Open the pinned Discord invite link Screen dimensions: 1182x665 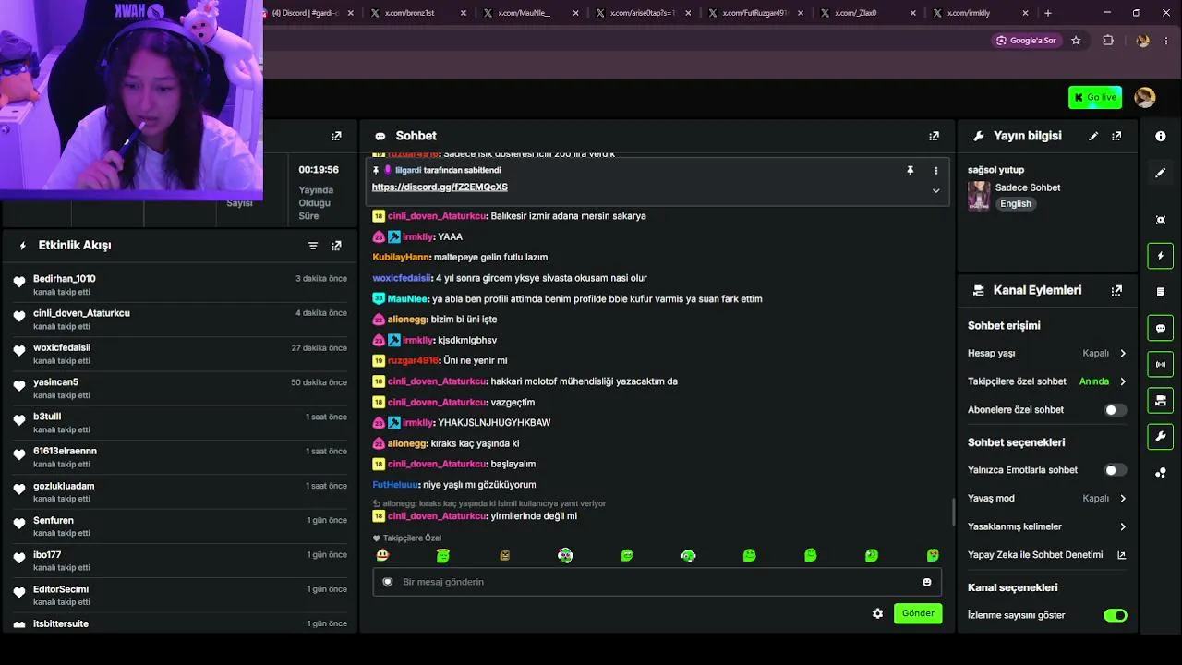(x=440, y=187)
